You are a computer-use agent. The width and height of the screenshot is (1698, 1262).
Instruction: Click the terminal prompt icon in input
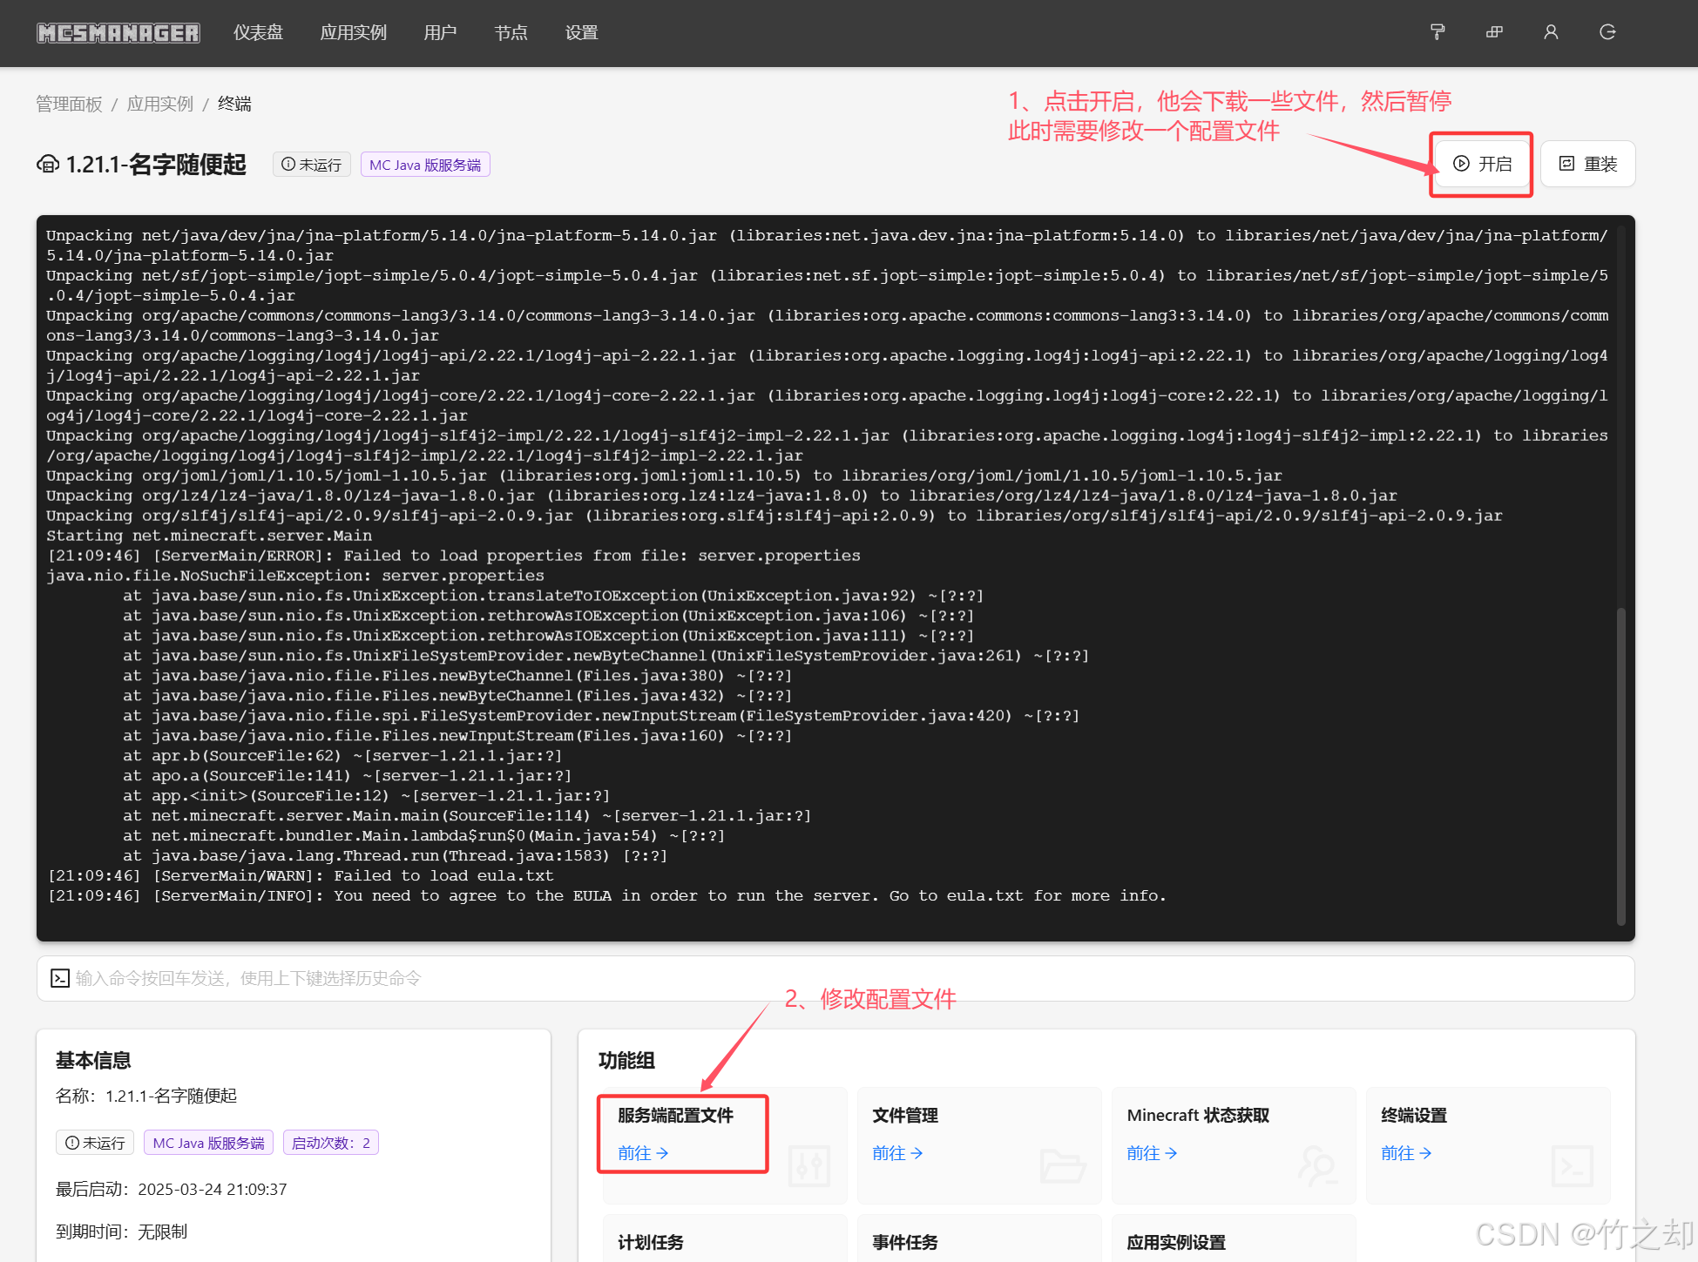[60, 978]
